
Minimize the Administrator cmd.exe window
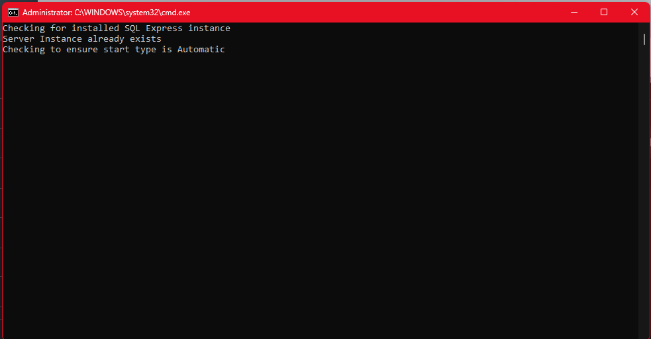click(x=574, y=13)
